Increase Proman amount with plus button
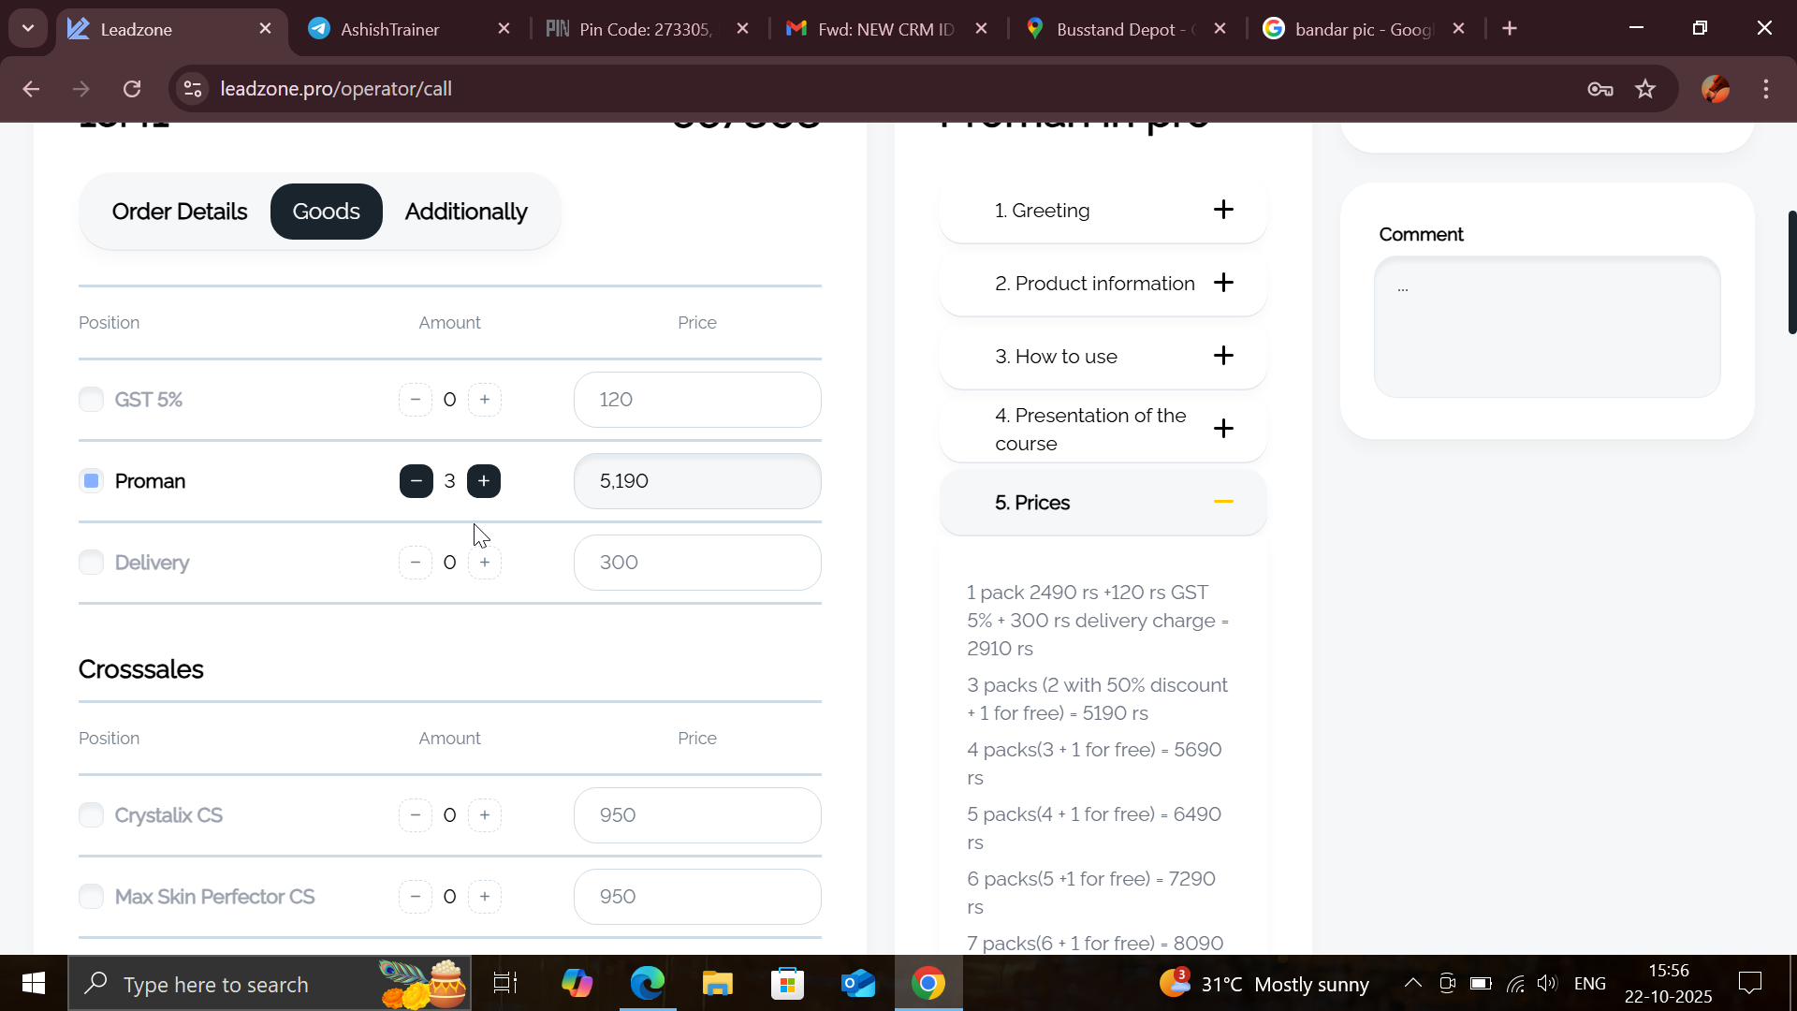Image resolution: width=1797 pixels, height=1011 pixels. [484, 481]
